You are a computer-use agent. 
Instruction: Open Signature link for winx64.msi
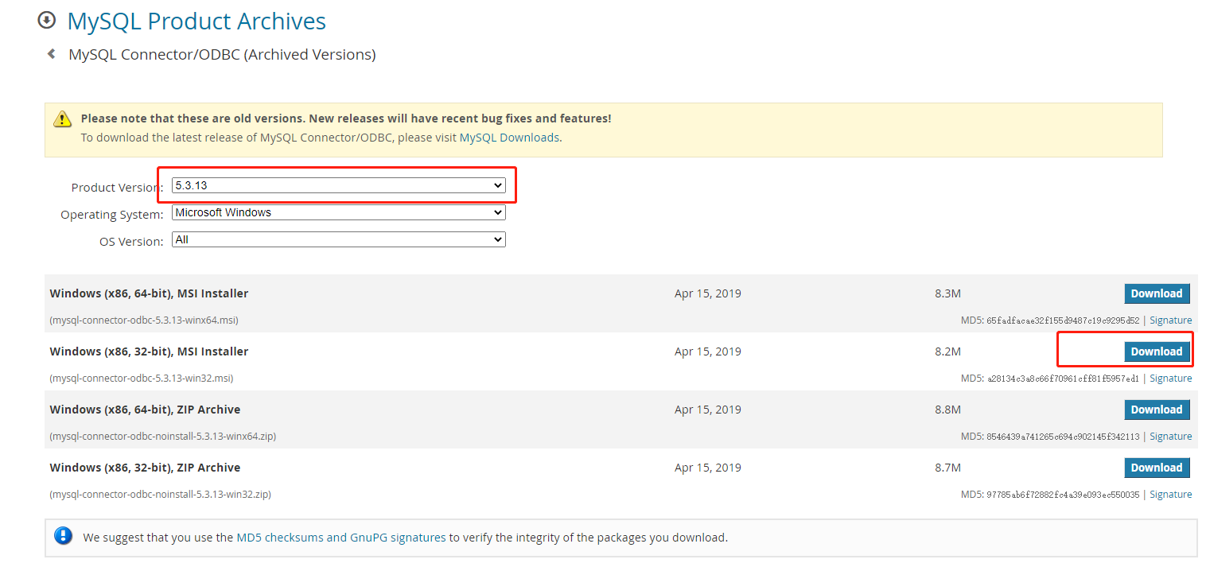tap(1171, 320)
